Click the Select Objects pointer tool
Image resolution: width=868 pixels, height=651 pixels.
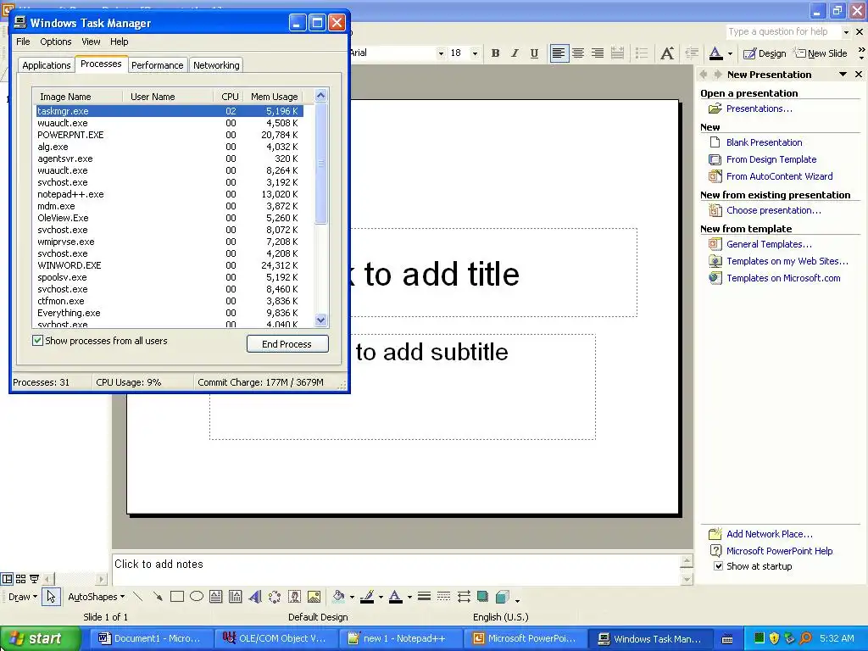[51, 597]
